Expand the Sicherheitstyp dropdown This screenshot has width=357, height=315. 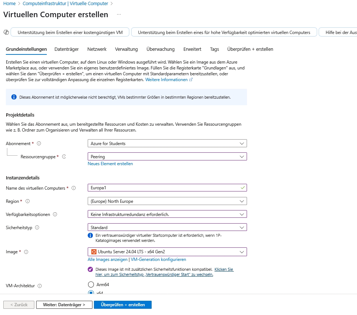coord(167,228)
